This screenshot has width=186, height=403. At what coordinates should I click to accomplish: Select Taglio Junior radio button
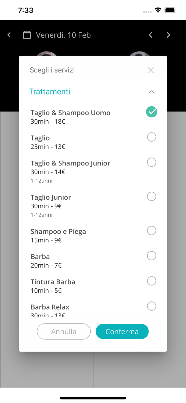152,196
